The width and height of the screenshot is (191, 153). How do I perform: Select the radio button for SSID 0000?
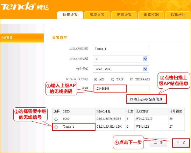tap(56, 119)
